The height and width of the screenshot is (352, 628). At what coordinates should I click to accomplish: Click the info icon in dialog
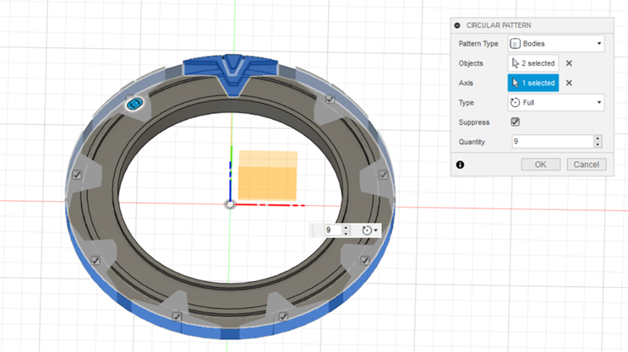point(460,165)
